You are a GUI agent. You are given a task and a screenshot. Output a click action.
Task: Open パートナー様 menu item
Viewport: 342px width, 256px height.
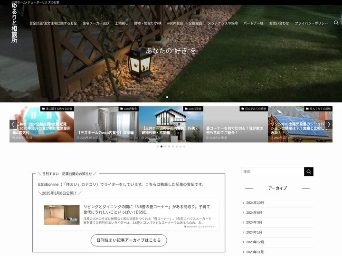(254, 23)
